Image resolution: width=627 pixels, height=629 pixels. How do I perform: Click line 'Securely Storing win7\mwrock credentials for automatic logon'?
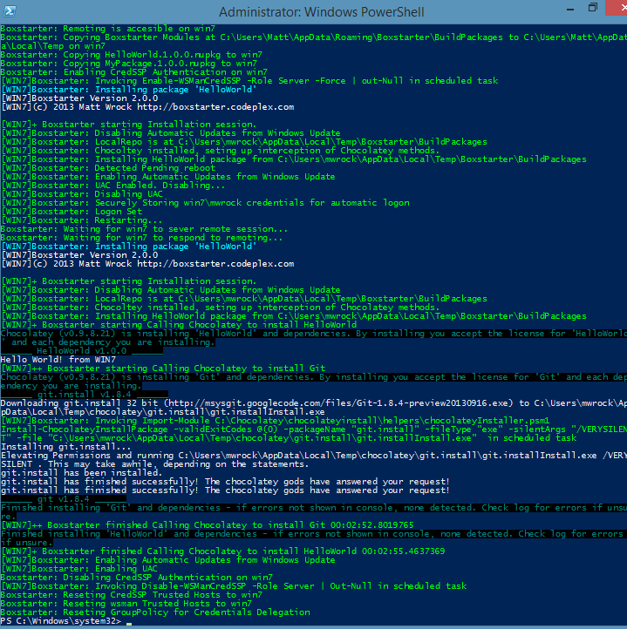pos(205,203)
